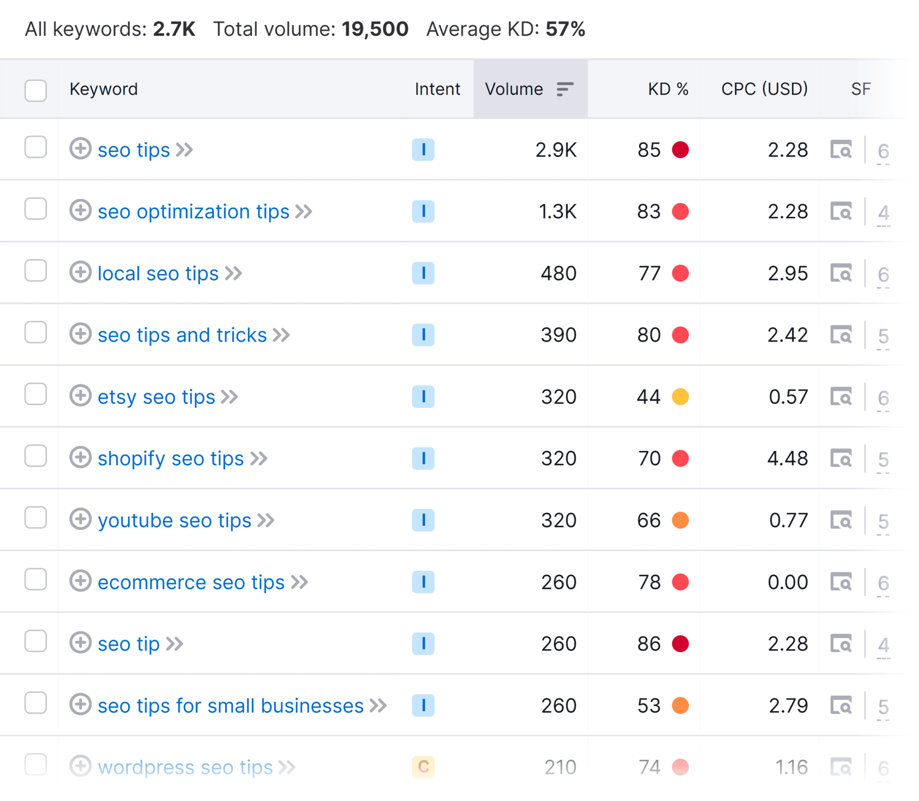Check the row checkbox for ecommerce seo tips

tap(35, 582)
